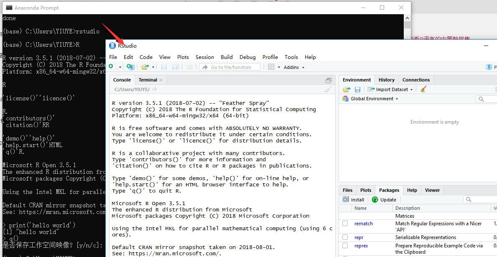Image resolution: width=497 pixels, height=257 pixels.
Task: Click the view working directory arrow icon
Action: 154,89
